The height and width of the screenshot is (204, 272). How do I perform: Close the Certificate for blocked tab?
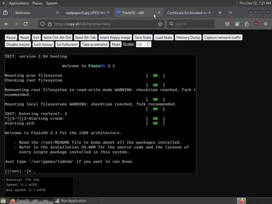[x=210, y=13]
